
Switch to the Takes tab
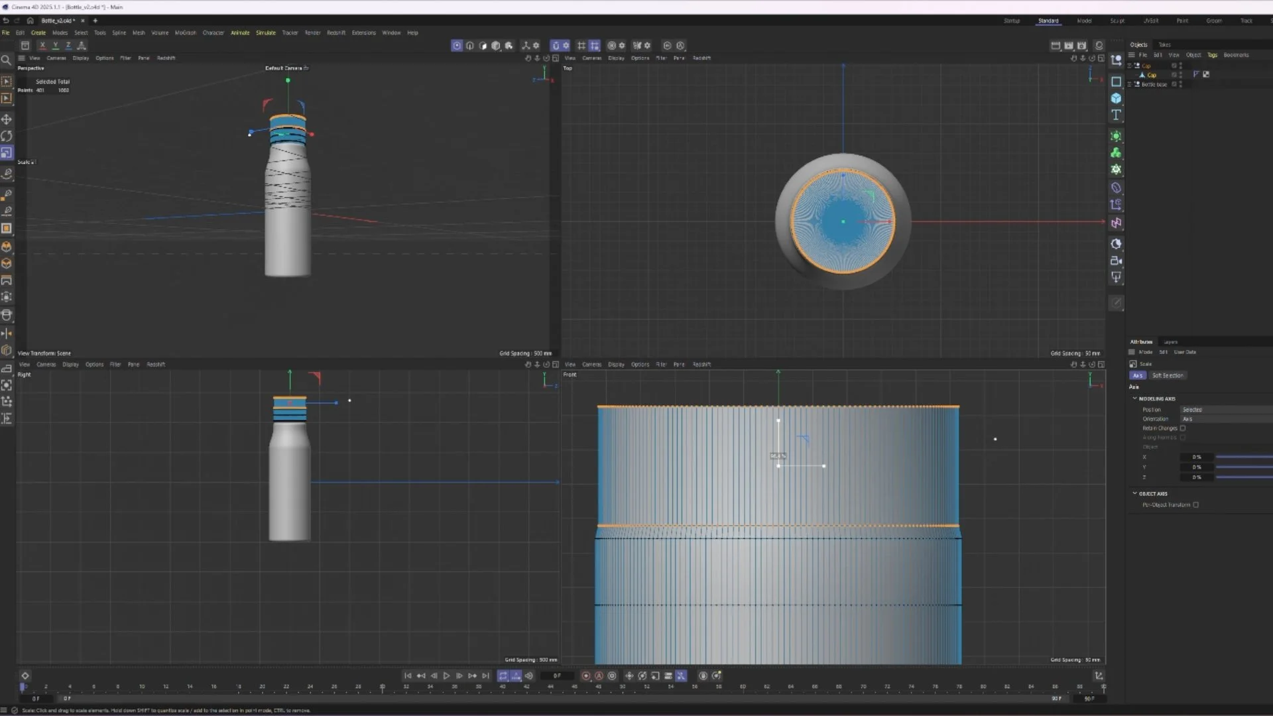coord(1164,45)
